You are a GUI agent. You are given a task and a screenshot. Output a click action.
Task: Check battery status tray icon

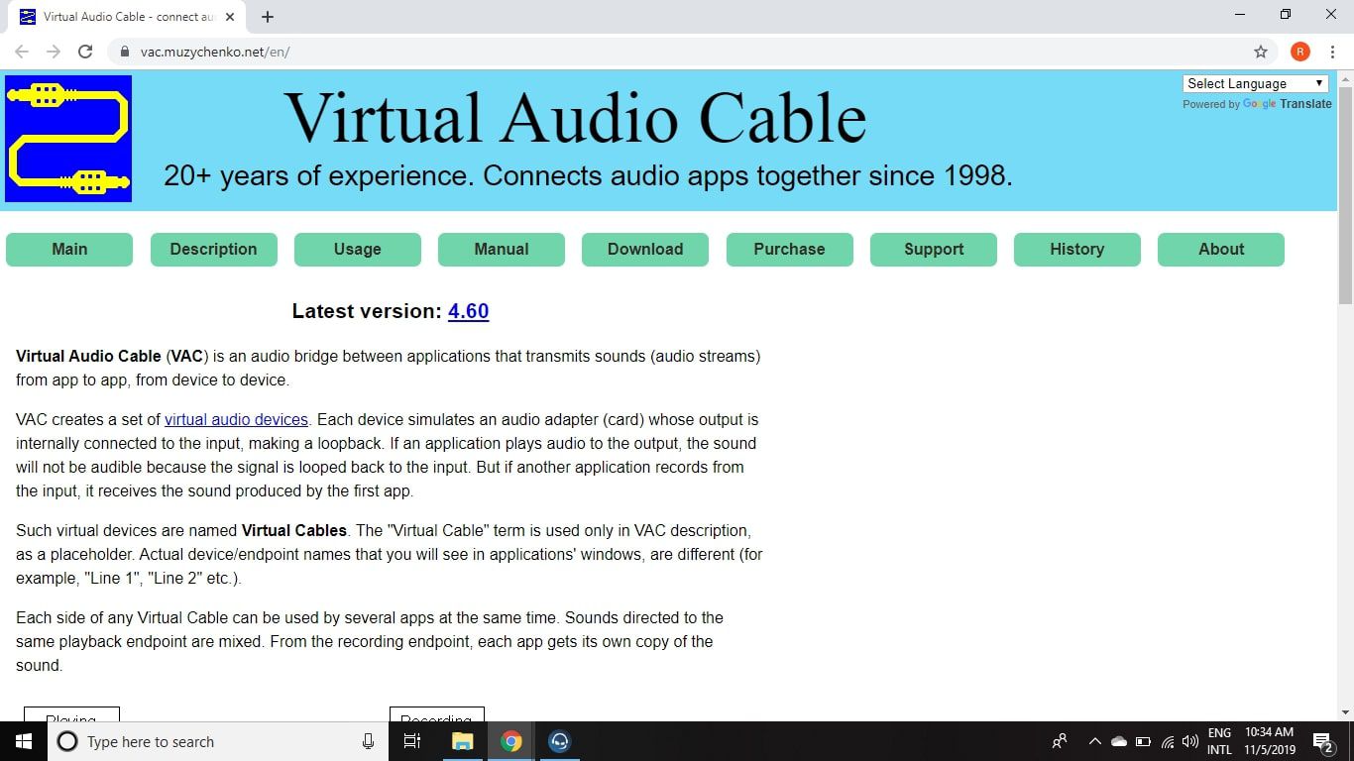pyautogui.click(x=1143, y=741)
